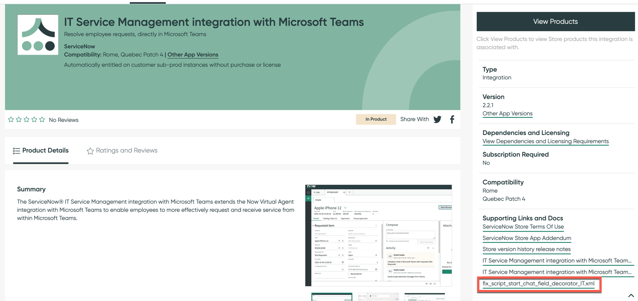Click the No Reviews text
Screen dimensions: 638x301
63,120
